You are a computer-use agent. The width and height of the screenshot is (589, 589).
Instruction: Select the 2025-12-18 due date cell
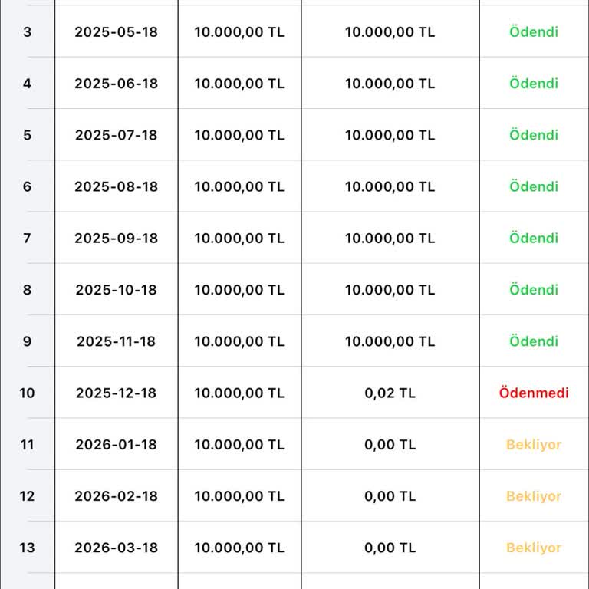point(116,393)
